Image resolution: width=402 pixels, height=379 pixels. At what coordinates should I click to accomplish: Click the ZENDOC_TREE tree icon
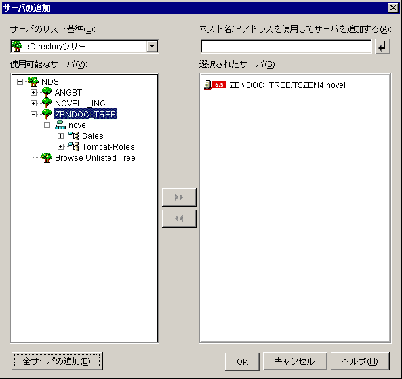coord(47,114)
